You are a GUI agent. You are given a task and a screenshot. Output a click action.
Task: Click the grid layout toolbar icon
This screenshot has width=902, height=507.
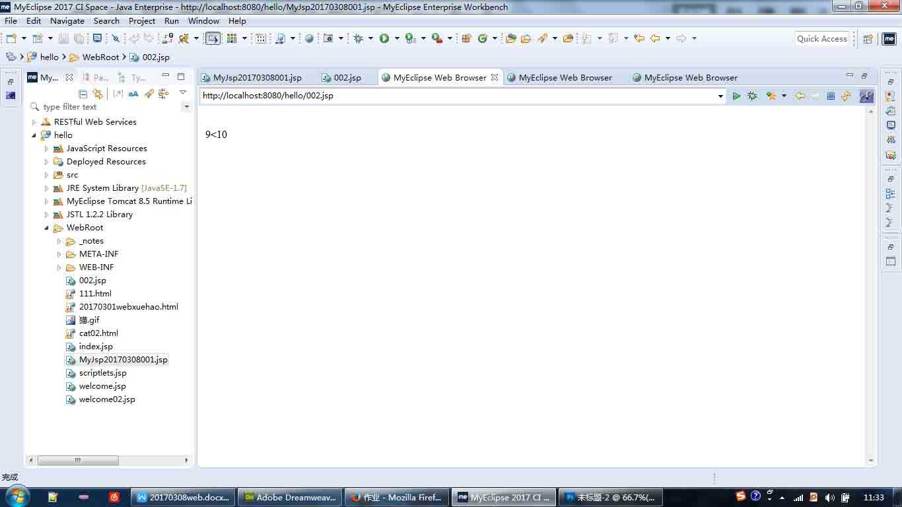[x=232, y=38]
